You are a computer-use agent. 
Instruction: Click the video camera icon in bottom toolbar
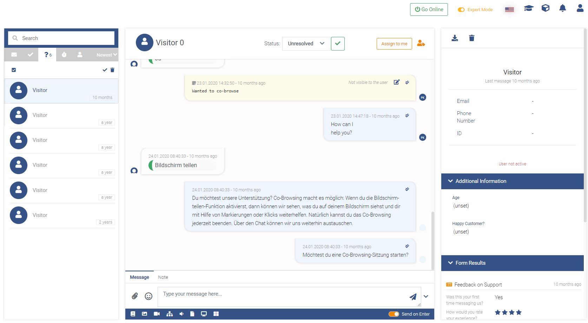[x=157, y=314]
